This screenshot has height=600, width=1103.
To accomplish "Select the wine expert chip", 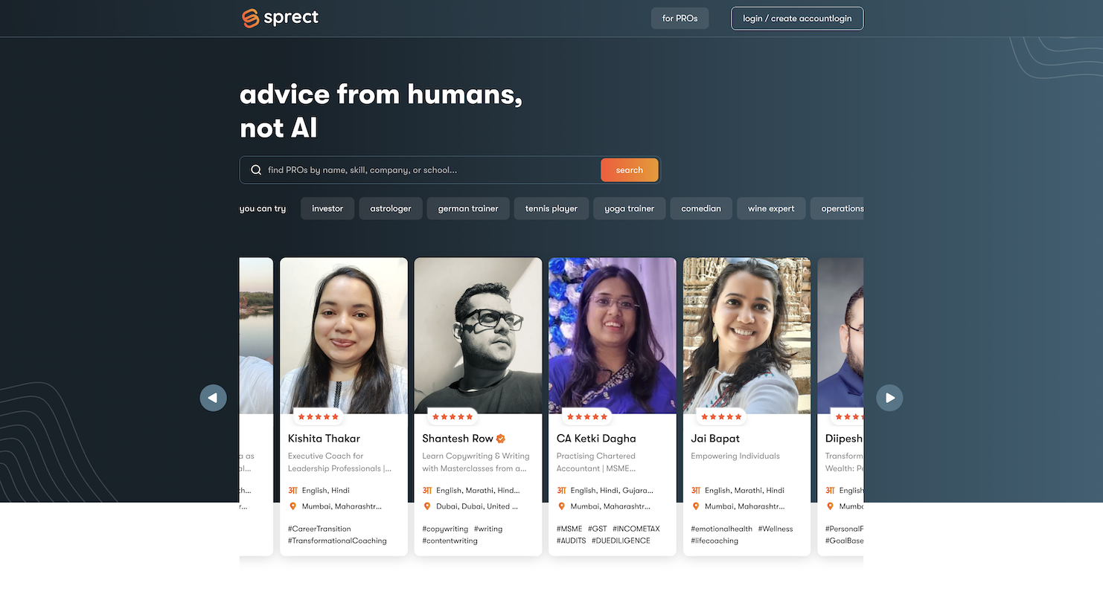I will (771, 209).
